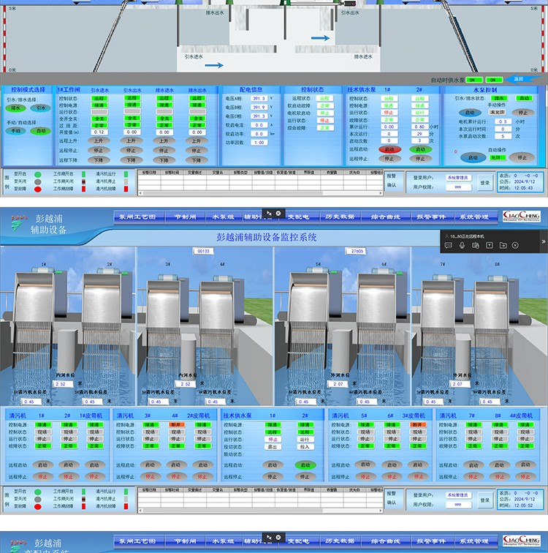Click 上升 for 排水出水 gate
The width and height of the screenshot is (548, 553).
coord(197,140)
